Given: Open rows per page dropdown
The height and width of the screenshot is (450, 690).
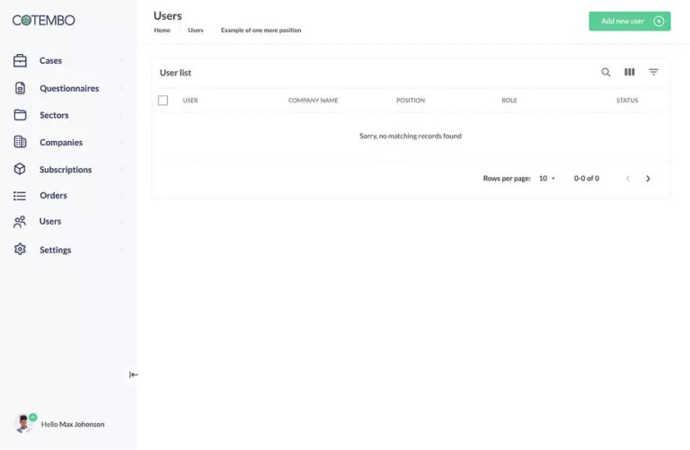Looking at the screenshot, I should point(547,178).
